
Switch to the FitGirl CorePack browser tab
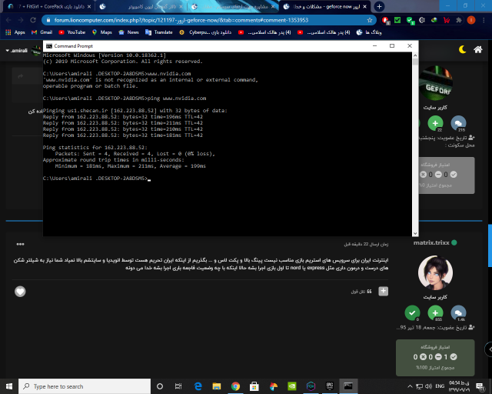click(49, 6)
